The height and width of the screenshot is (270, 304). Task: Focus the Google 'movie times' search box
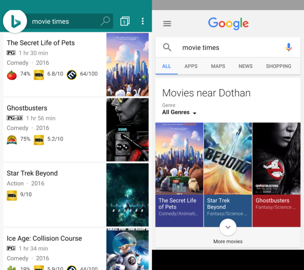[x=228, y=47]
